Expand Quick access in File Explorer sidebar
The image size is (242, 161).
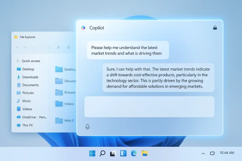(x=18, y=61)
